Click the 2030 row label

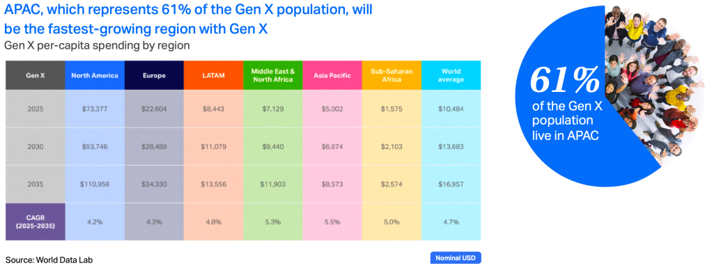point(35,147)
